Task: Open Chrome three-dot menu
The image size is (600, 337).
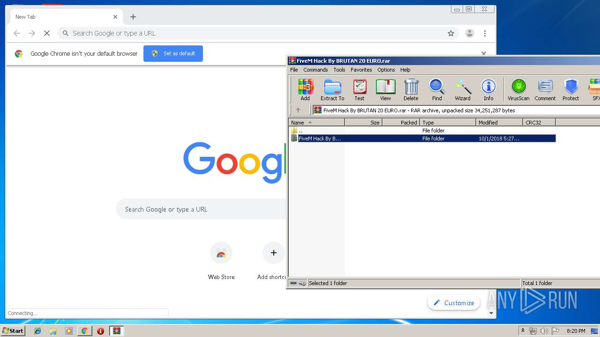Action: [x=485, y=33]
